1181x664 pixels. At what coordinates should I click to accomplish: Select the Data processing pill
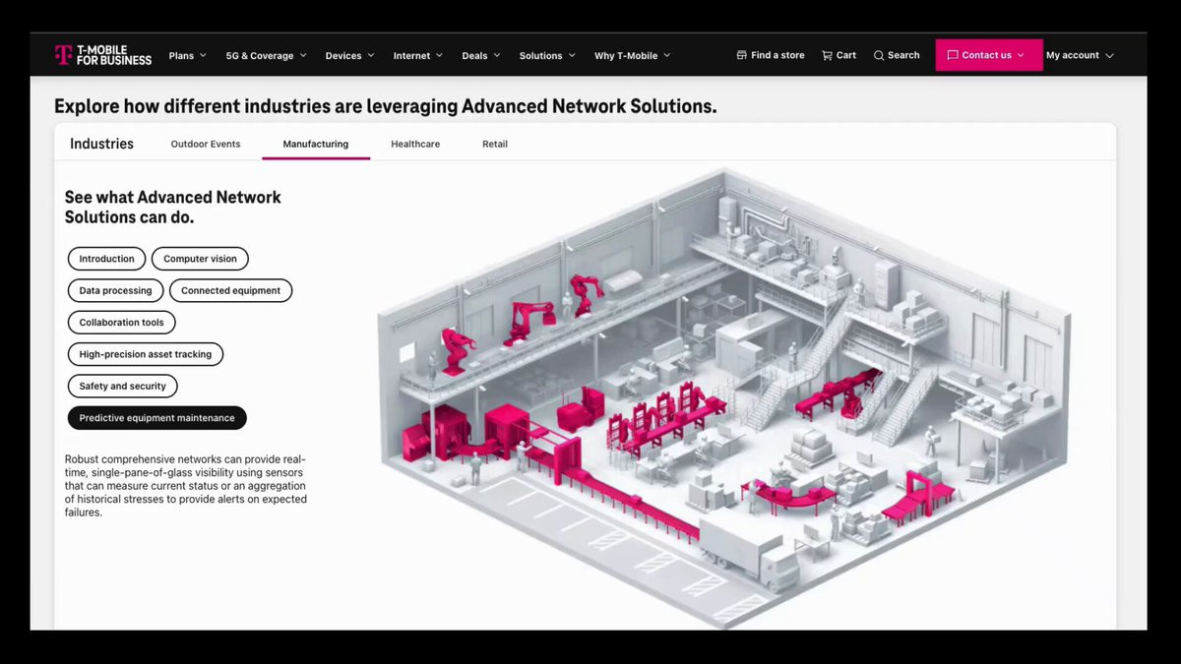[115, 290]
